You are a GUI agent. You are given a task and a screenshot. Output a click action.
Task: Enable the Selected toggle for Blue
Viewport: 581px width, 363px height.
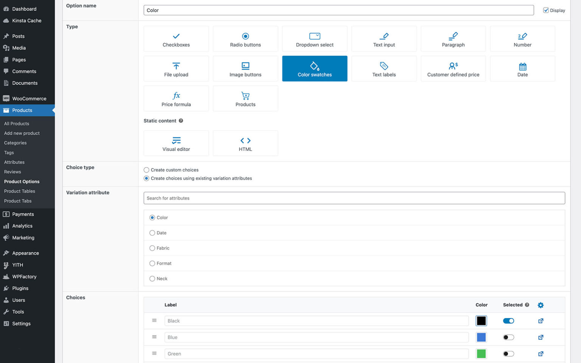tap(508, 337)
